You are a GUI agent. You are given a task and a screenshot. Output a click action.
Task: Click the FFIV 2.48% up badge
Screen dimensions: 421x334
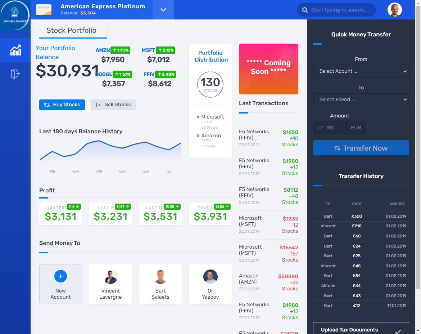tap(166, 74)
